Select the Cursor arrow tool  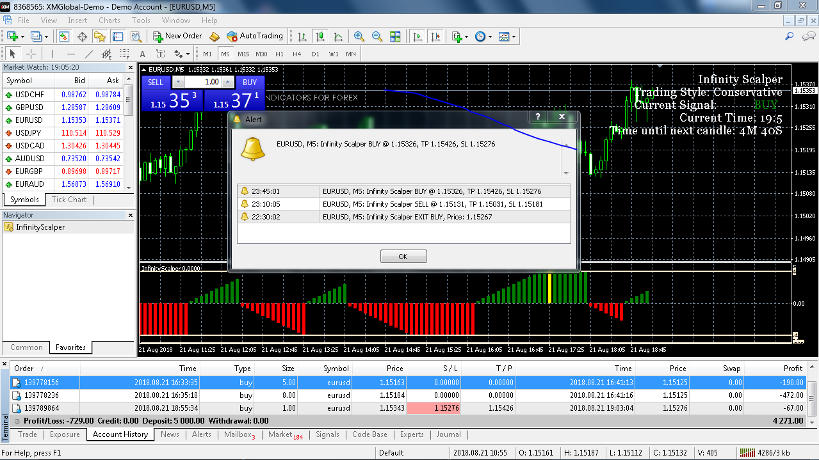[x=13, y=54]
